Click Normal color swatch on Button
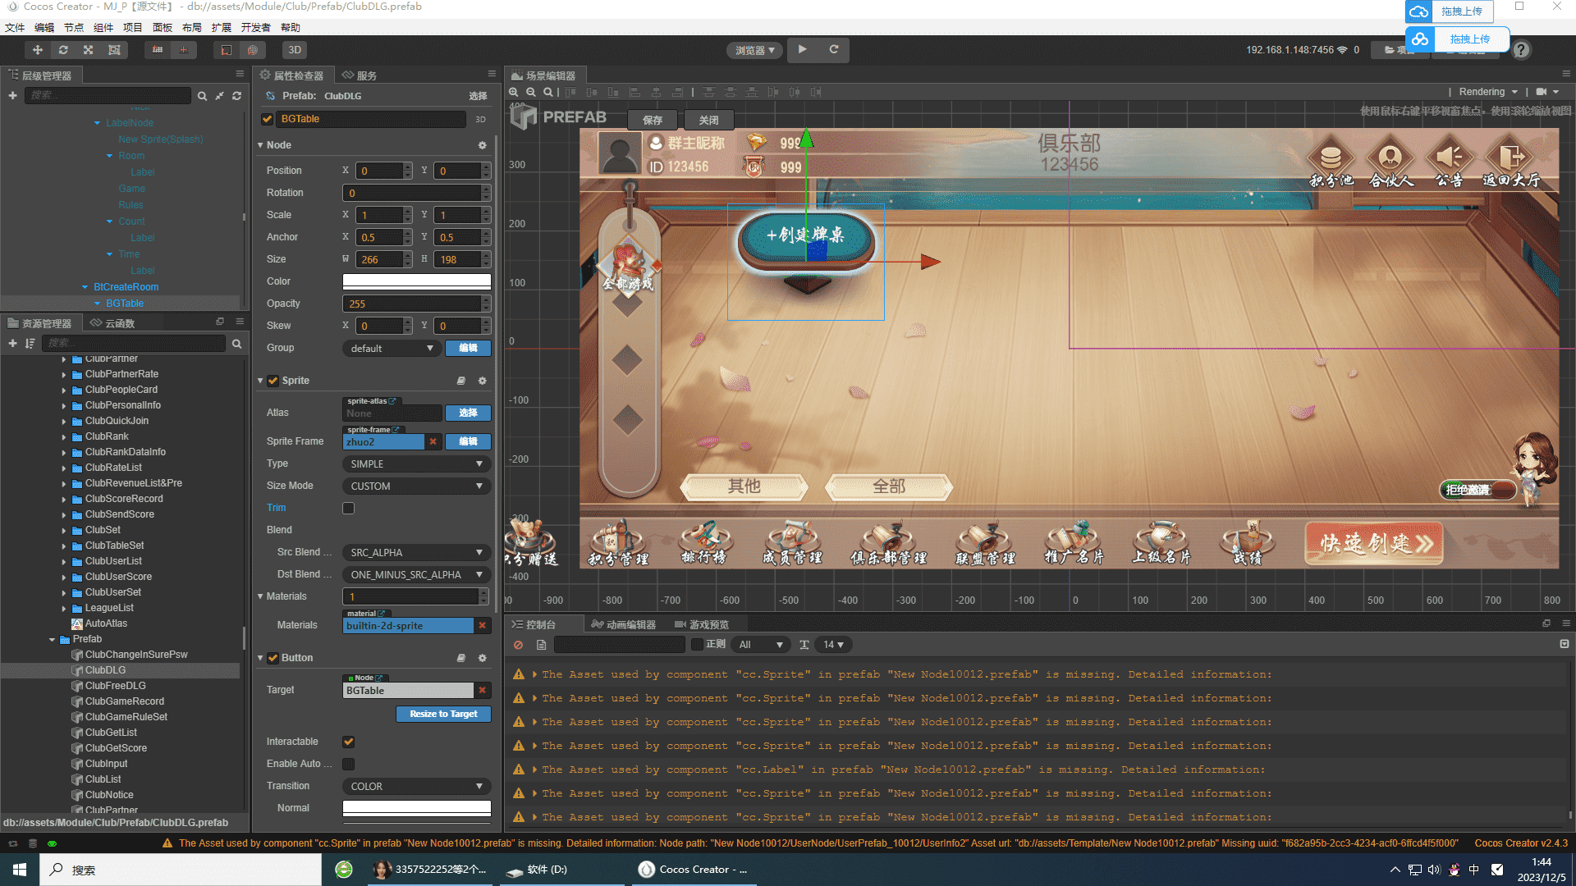 coord(414,808)
